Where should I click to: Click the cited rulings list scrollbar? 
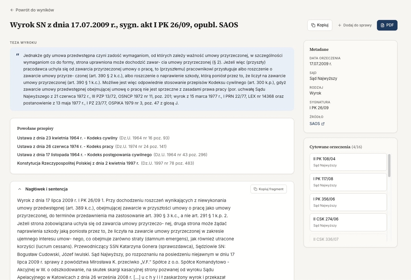389,166
